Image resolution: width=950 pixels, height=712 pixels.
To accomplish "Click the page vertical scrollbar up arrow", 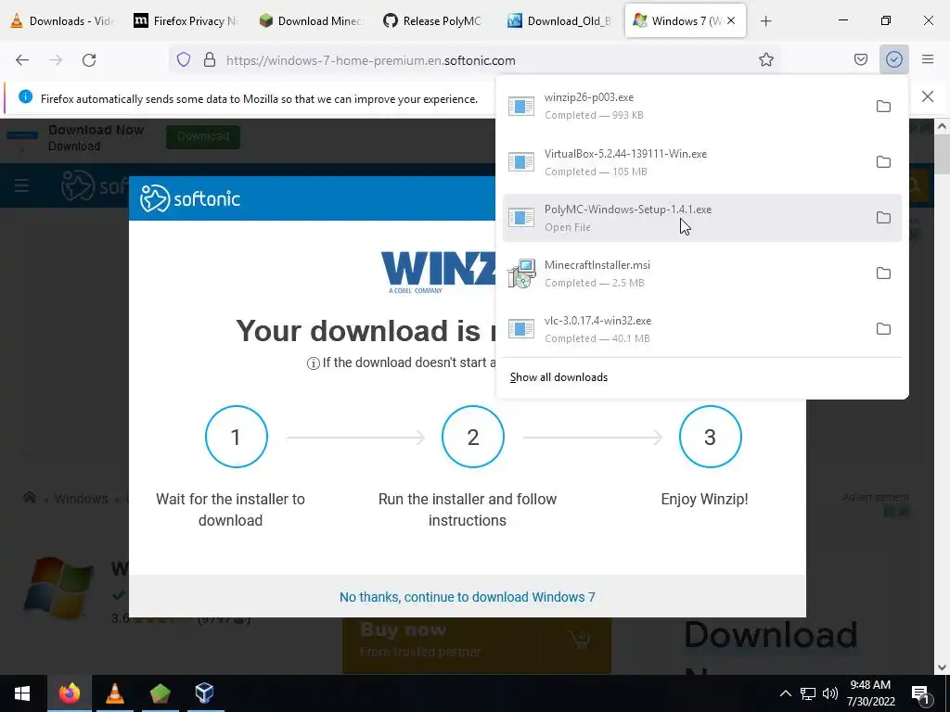I will coord(943,126).
